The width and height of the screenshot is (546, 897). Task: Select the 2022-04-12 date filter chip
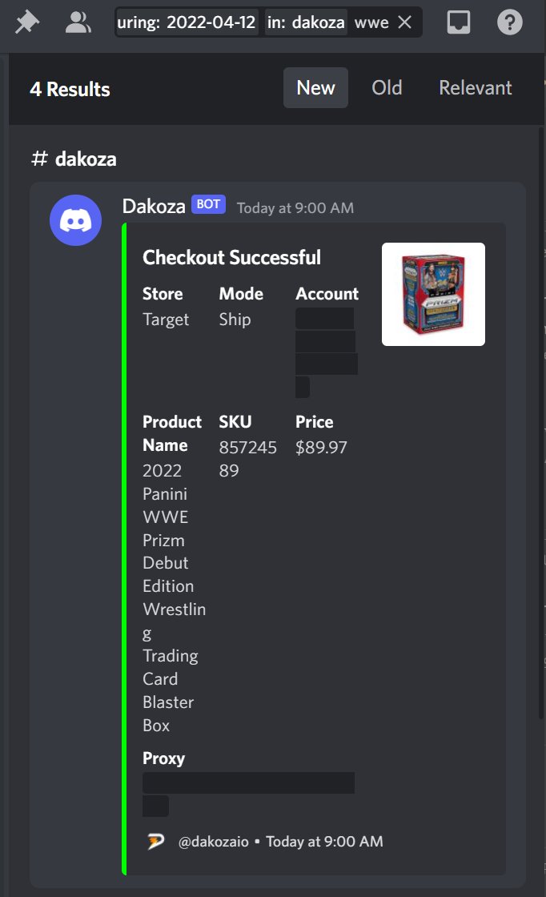coord(187,22)
